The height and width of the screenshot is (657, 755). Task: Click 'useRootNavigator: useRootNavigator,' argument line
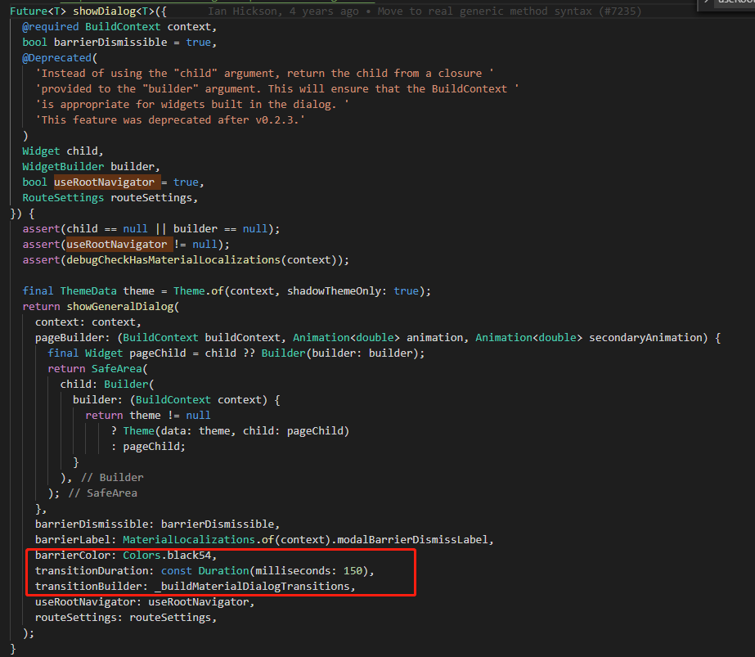(x=145, y=602)
